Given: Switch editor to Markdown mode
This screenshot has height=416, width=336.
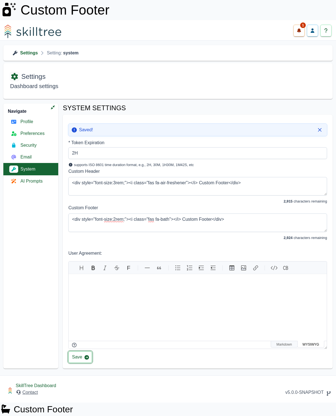Looking at the screenshot, I should pos(284,344).
